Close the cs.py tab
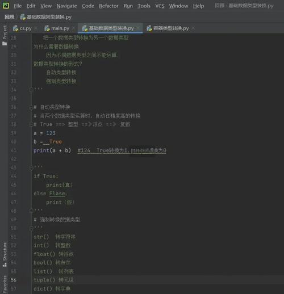284x294 pixels. click(36, 28)
